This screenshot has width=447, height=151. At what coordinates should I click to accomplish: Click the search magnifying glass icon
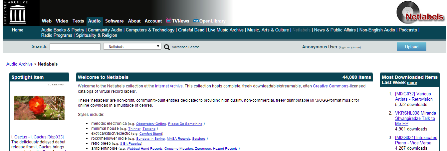point(167,47)
